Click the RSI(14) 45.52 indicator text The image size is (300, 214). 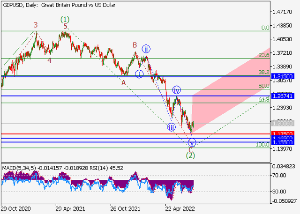(106, 168)
